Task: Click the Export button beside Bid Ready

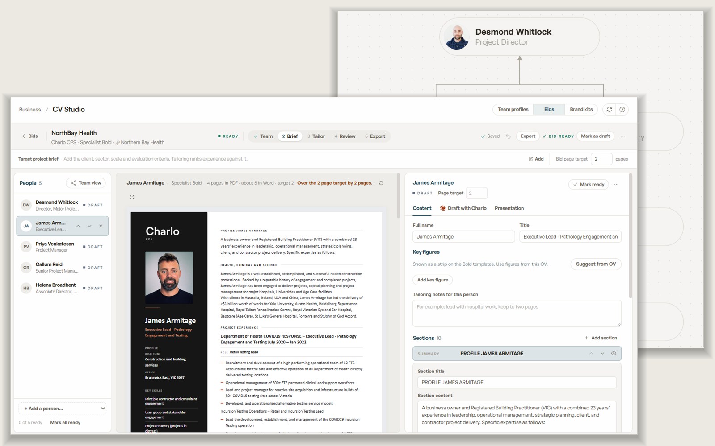Action: pyautogui.click(x=528, y=136)
